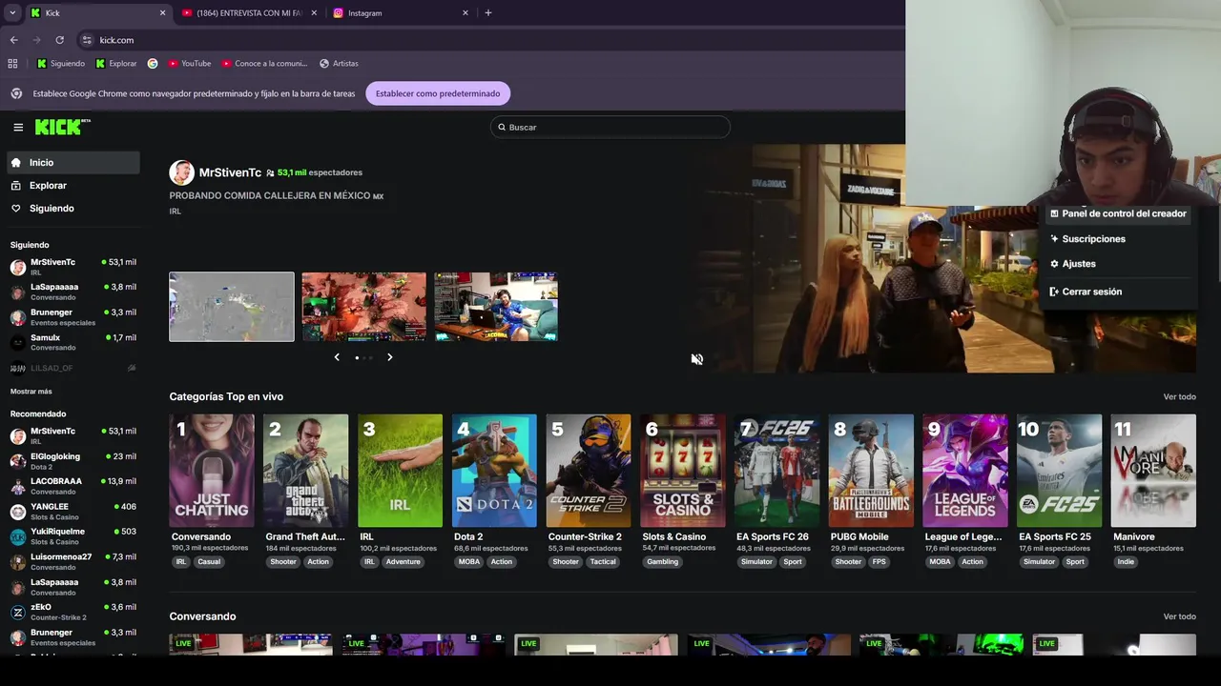Open Grand Theft Auto category card

[x=305, y=471]
